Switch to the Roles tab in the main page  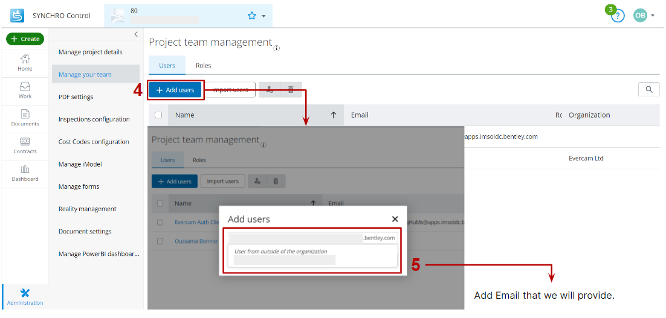(x=204, y=65)
